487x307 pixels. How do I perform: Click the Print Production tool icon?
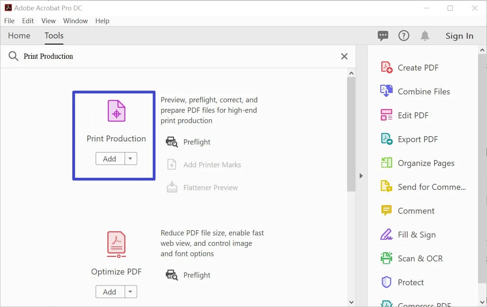point(116,111)
